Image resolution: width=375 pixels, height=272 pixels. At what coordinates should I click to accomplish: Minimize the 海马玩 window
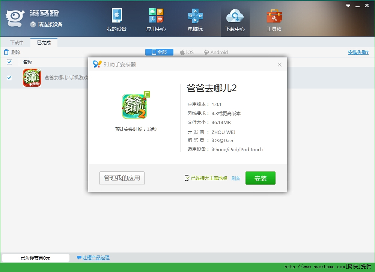pos(357,6)
